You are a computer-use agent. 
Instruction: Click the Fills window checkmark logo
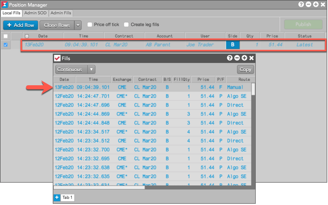57,58
